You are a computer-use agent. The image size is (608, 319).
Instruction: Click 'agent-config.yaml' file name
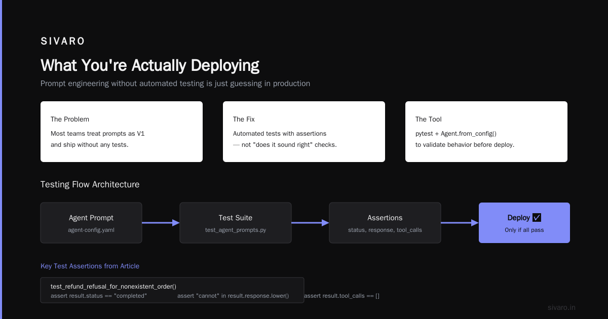(91, 230)
